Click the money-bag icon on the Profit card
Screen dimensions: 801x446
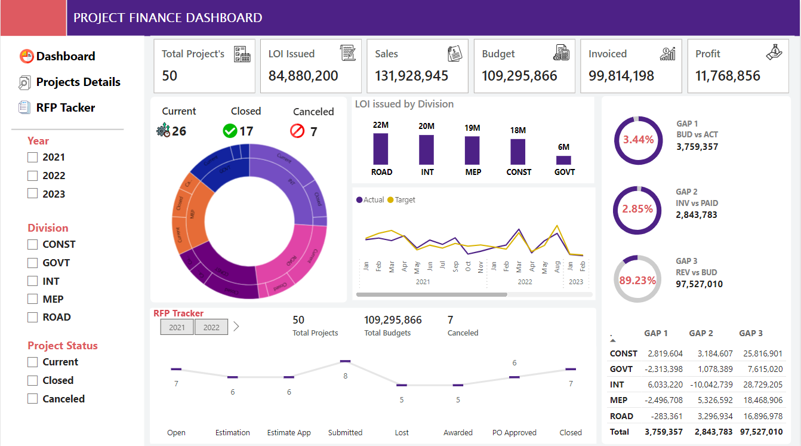click(774, 53)
